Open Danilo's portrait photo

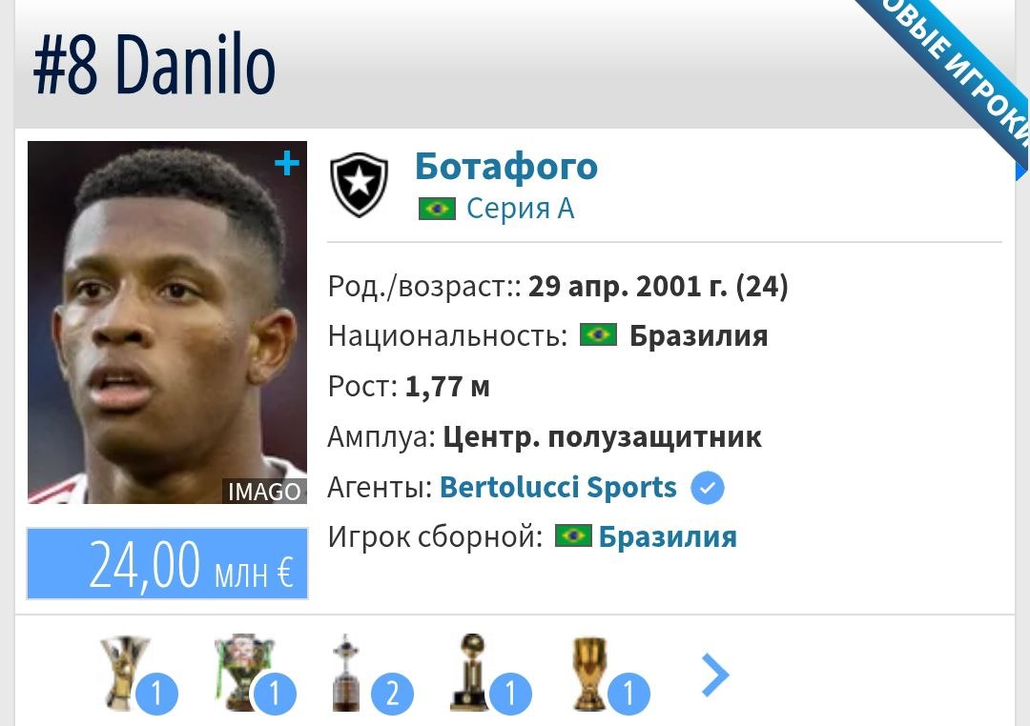(167, 322)
